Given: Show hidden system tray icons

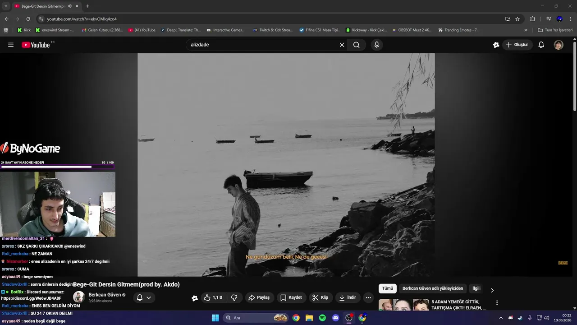Looking at the screenshot, I should (500, 318).
